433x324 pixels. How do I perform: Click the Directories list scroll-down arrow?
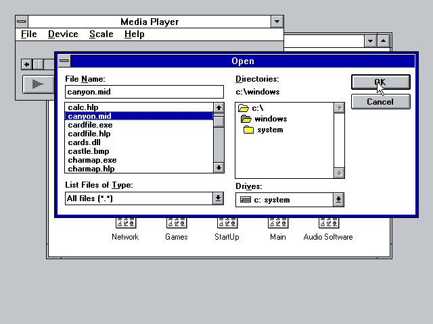coord(339,173)
